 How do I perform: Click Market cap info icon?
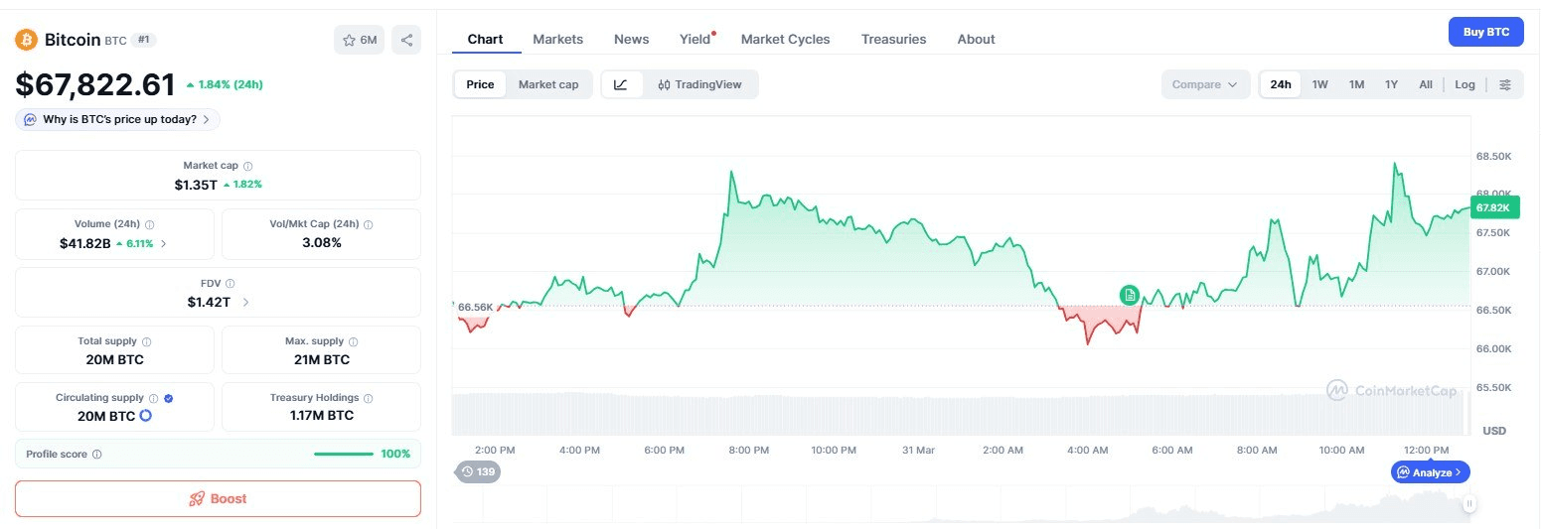[x=248, y=166]
